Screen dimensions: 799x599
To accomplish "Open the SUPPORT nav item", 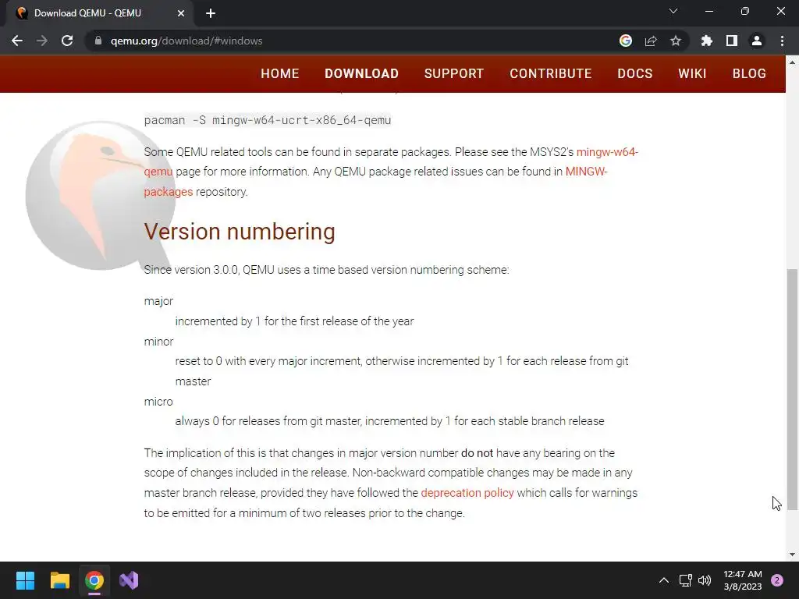I will click(x=454, y=73).
